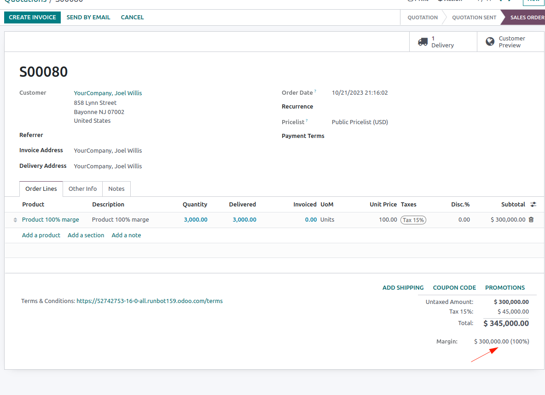The width and height of the screenshot is (545, 395).
Task: Click the Delivered column header
Action: click(x=242, y=205)
